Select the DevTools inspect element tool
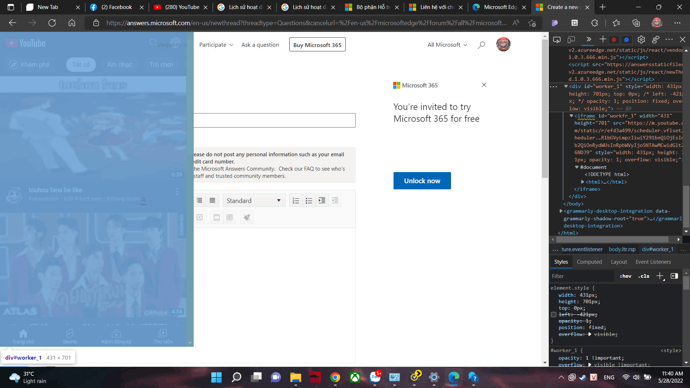 click(x=557, y=40)
